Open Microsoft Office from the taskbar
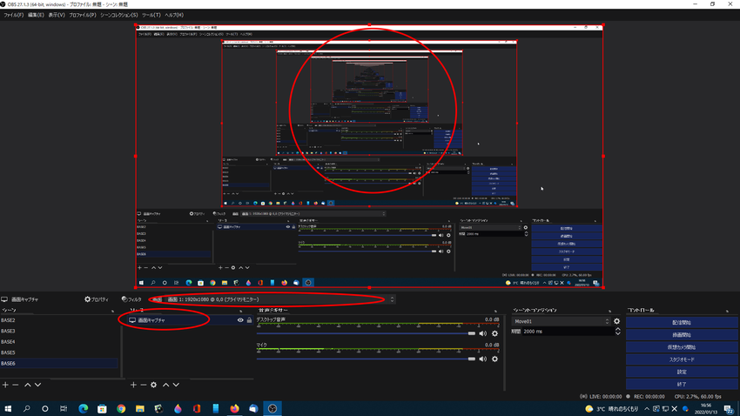Viewport: 740px width, 416px height. (197, 408)
